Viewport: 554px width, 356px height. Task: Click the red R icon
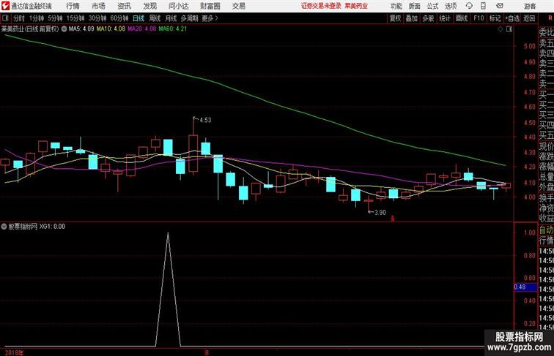(x=550, y=18)
